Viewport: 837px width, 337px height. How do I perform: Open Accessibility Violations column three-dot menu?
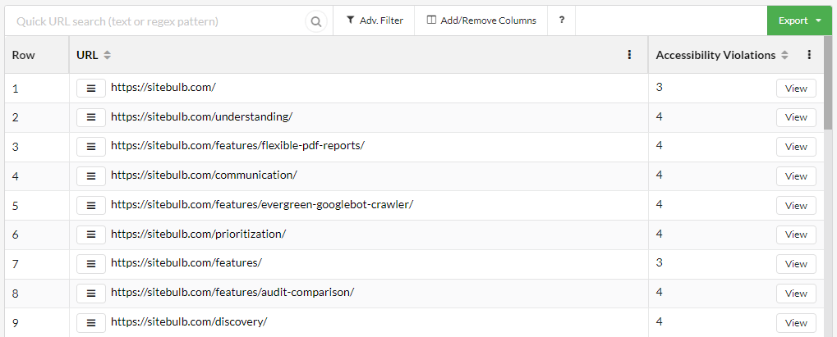point(809,54)
